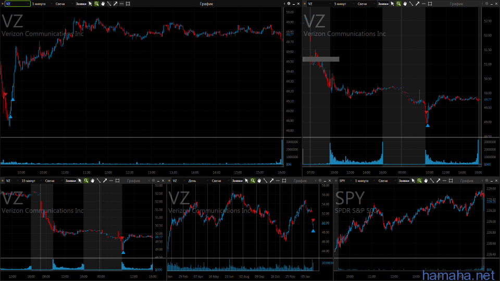
Task: Open settings gear of 1 минута chart
Action: coord(289,4)
